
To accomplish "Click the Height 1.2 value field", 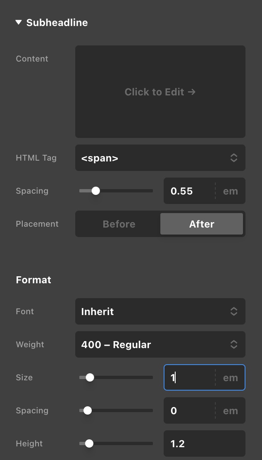I will [x=205, y=443].
